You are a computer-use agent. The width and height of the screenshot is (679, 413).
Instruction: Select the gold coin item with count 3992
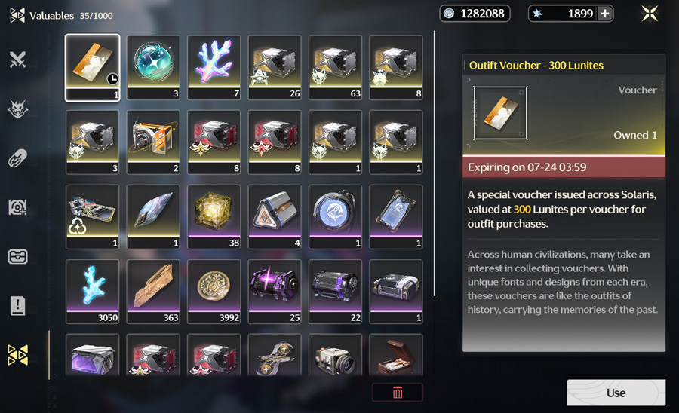point(214,292)
